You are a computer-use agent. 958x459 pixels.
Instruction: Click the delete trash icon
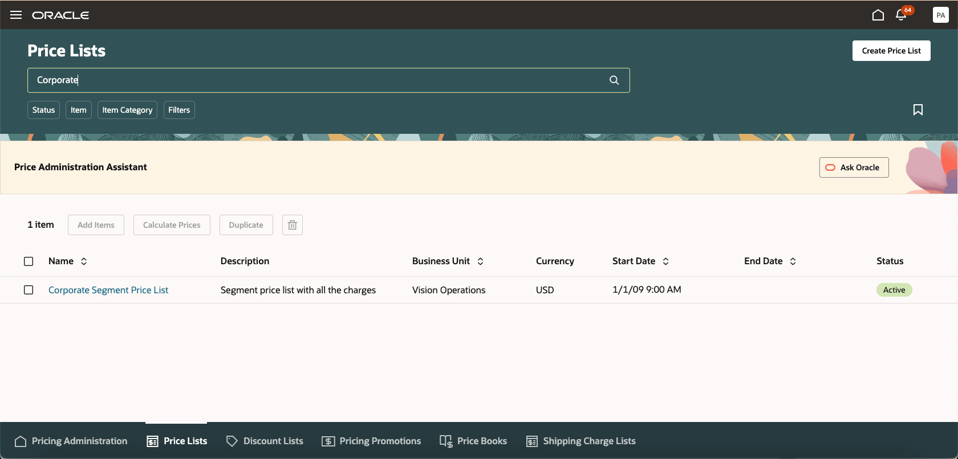[x=293, y=225]
